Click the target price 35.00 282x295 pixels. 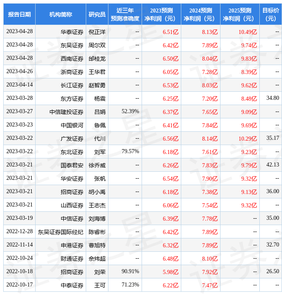tap(273, 218)
